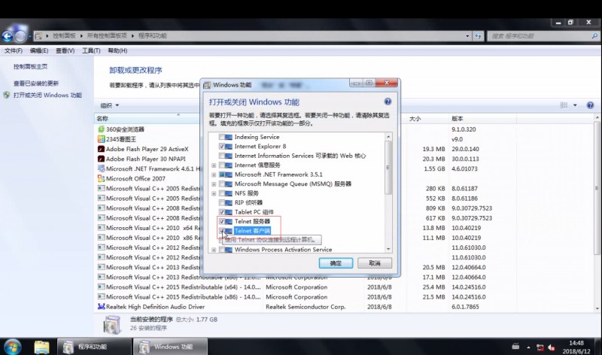Select Adobe Flash Player 30 NPAPI icon
Viewport: 602px width, 355px height.
click(101, 159)
